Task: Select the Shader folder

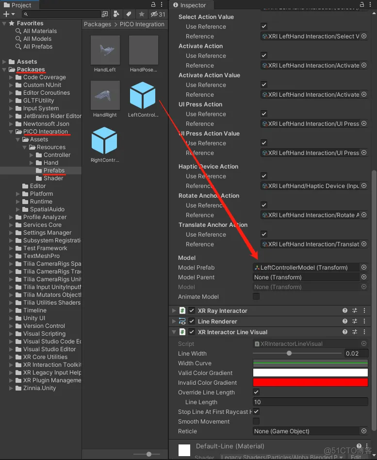Action: [53, 178]
